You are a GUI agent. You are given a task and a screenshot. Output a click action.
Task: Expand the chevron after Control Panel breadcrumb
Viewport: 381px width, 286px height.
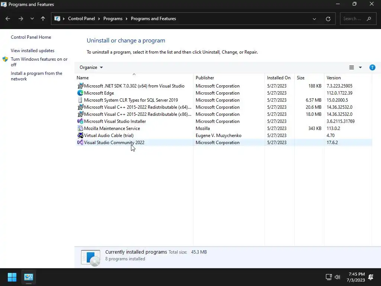[99, 19]
